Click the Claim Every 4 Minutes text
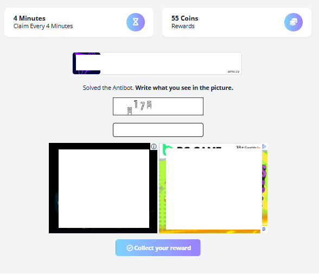Viewport: 319px width, 275px height. pyautogui.click(x=43, y=26)
